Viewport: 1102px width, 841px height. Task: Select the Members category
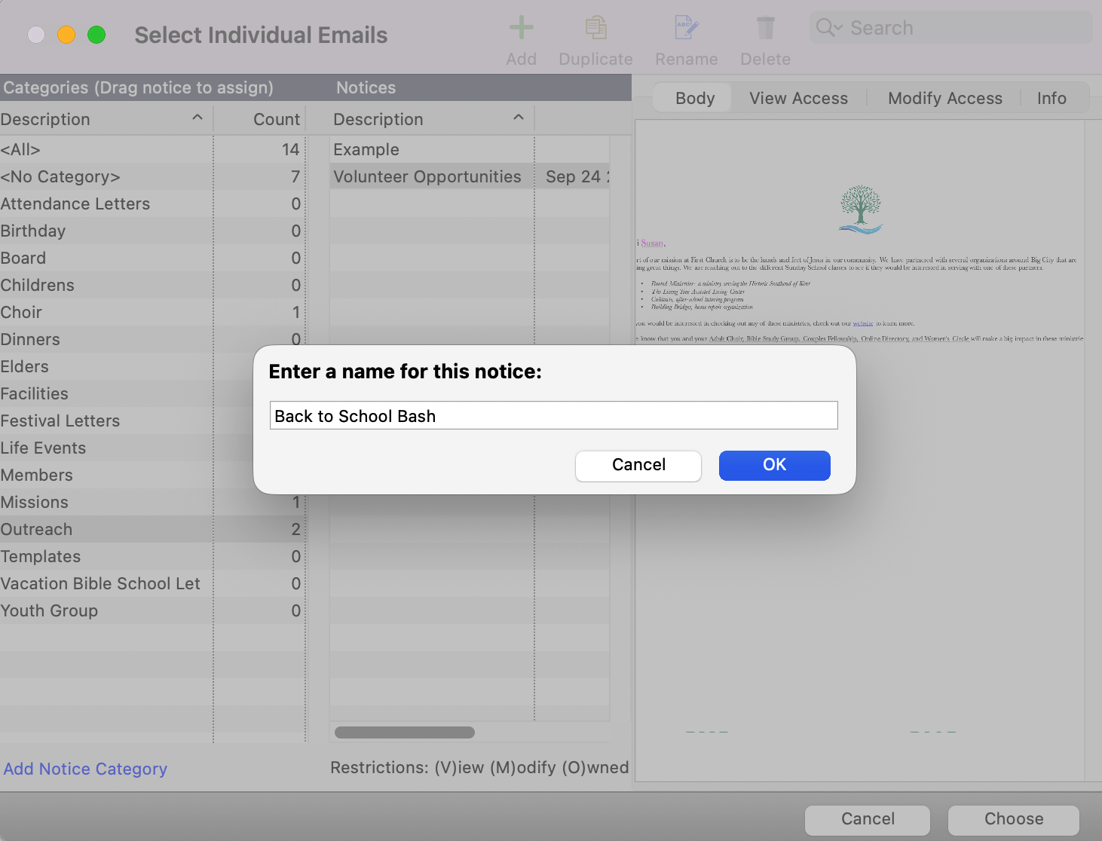point(127,475)
